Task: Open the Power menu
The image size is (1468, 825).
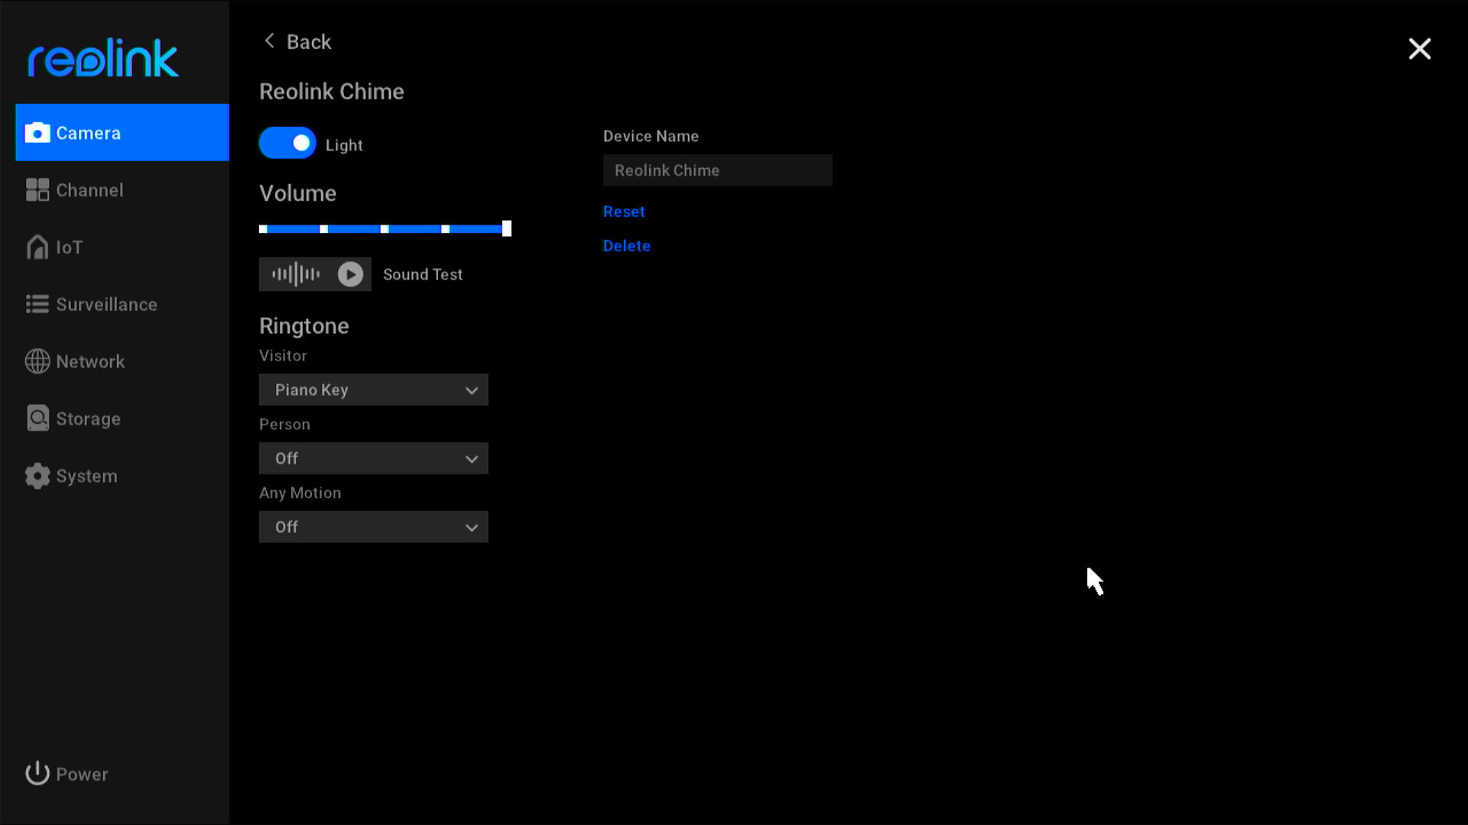Action: [x=67, y=774]
